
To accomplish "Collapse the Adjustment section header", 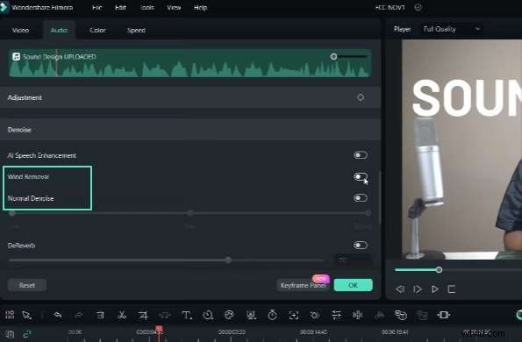I will point(190,97).
